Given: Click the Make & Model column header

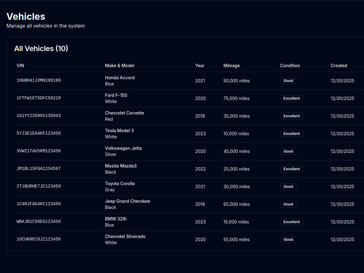Looking at the screenshot, I should (119, 66).
